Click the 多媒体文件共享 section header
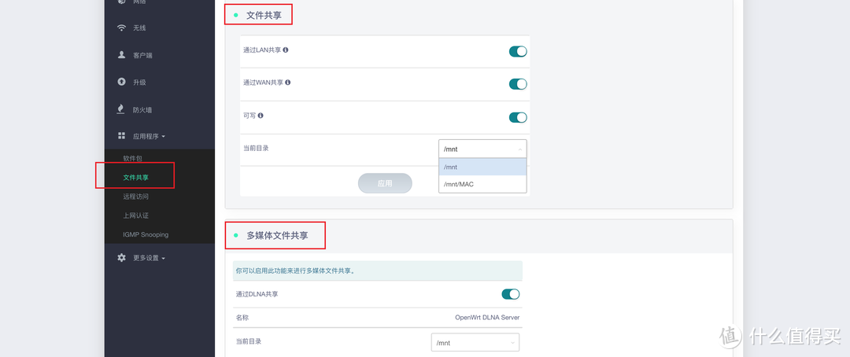Image resolution: width=850 pixels, height=357 pixels. point(277,236)
